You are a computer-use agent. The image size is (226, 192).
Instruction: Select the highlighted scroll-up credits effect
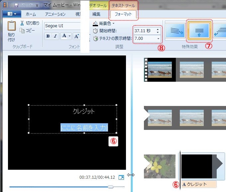pos(199,31)
